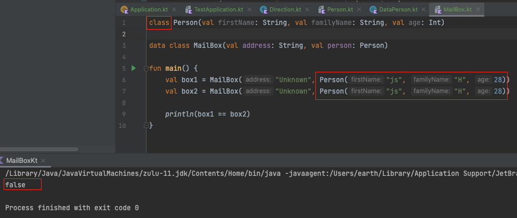This screenshot has height=218, width=517.
Task: Click the Application.kt file icon
Action: pos(124,9)
